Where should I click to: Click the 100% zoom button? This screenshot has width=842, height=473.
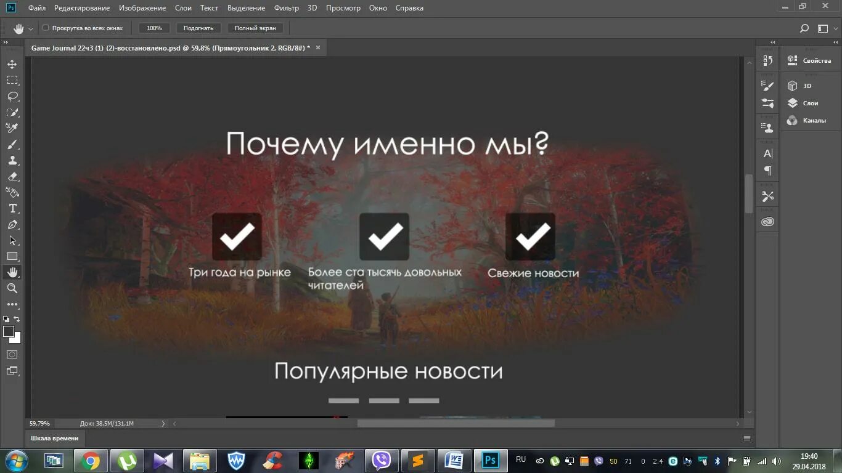pos(154,28)
